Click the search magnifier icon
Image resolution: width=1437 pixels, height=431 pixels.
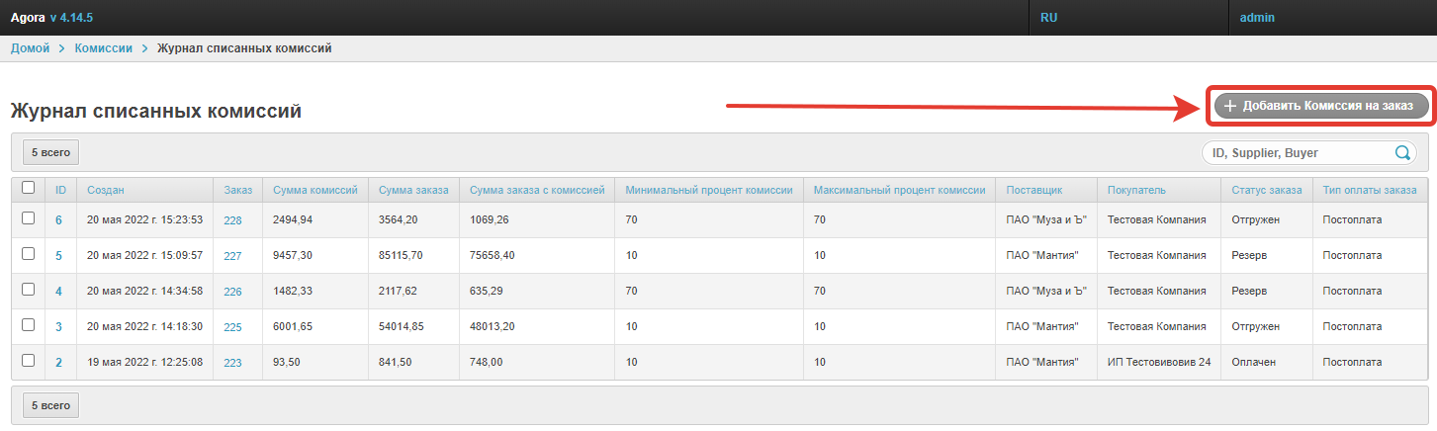click(x=1402, y=153)
